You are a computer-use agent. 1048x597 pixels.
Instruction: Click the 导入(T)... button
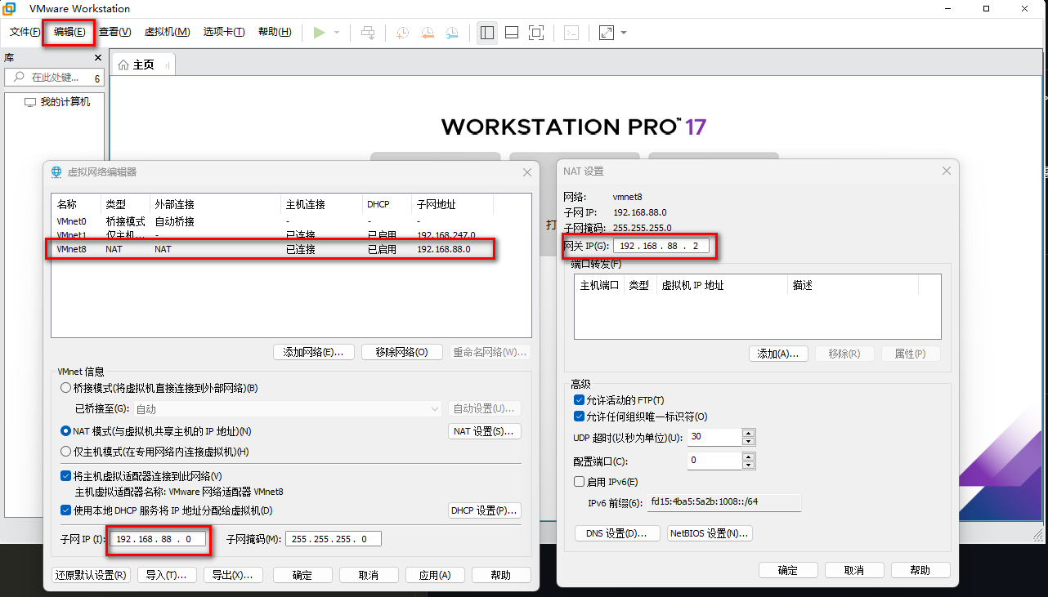(x=167, y=575)
